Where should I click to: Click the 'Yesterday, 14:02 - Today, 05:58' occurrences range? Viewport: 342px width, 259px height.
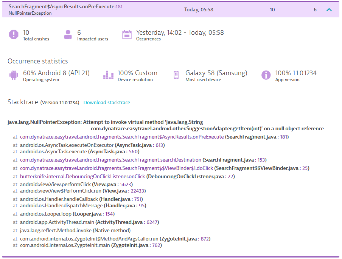(180, 32)
